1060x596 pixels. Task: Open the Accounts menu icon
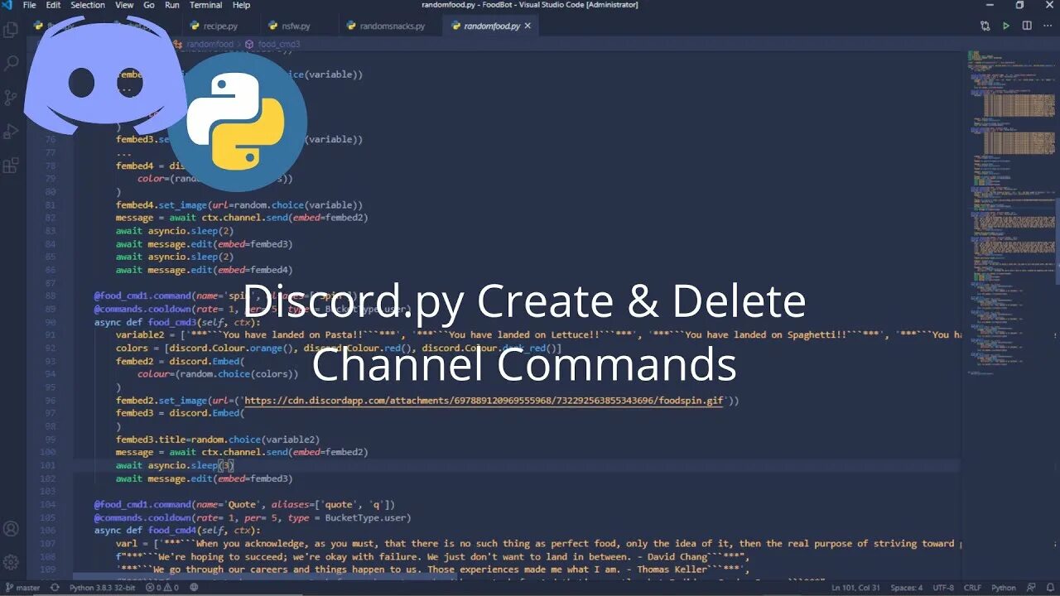point(11,528)
